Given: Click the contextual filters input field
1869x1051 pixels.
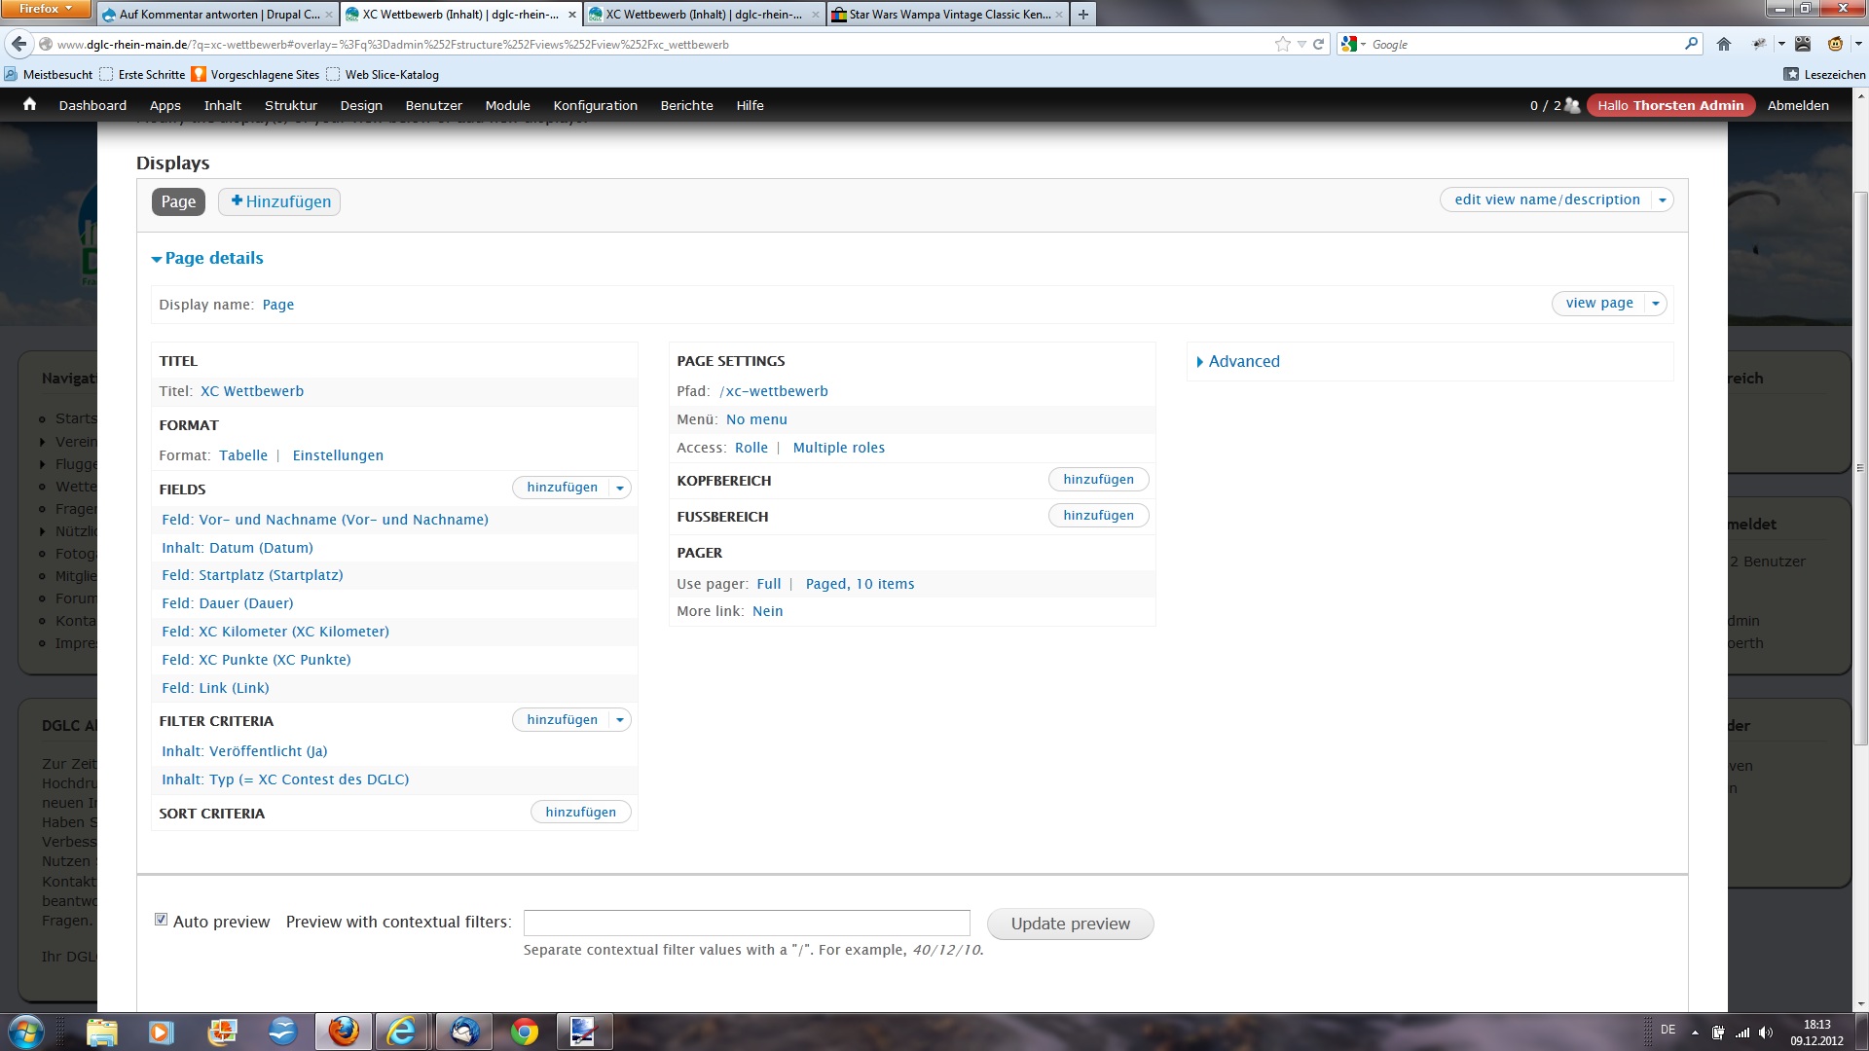Looking at the screenshot, I should [x=747, y=923].
